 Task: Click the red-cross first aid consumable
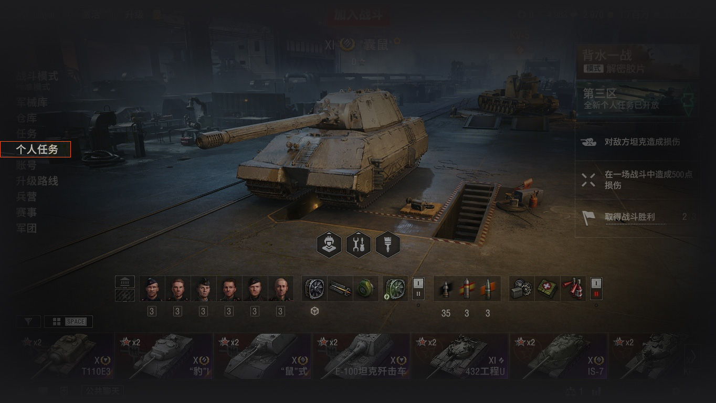coord(547,289)
